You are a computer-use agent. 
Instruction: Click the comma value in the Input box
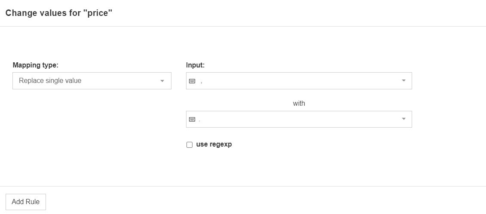click(x=201, y=81)
